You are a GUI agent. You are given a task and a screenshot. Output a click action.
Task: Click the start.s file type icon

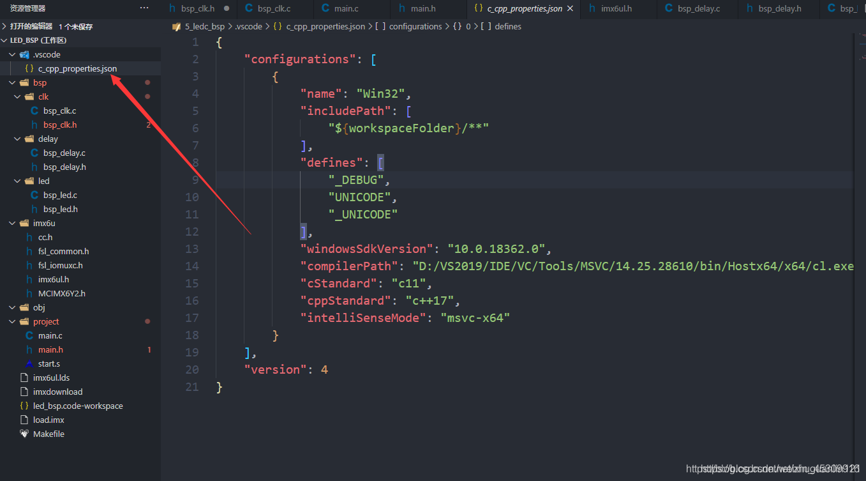[x=29, y=363]
